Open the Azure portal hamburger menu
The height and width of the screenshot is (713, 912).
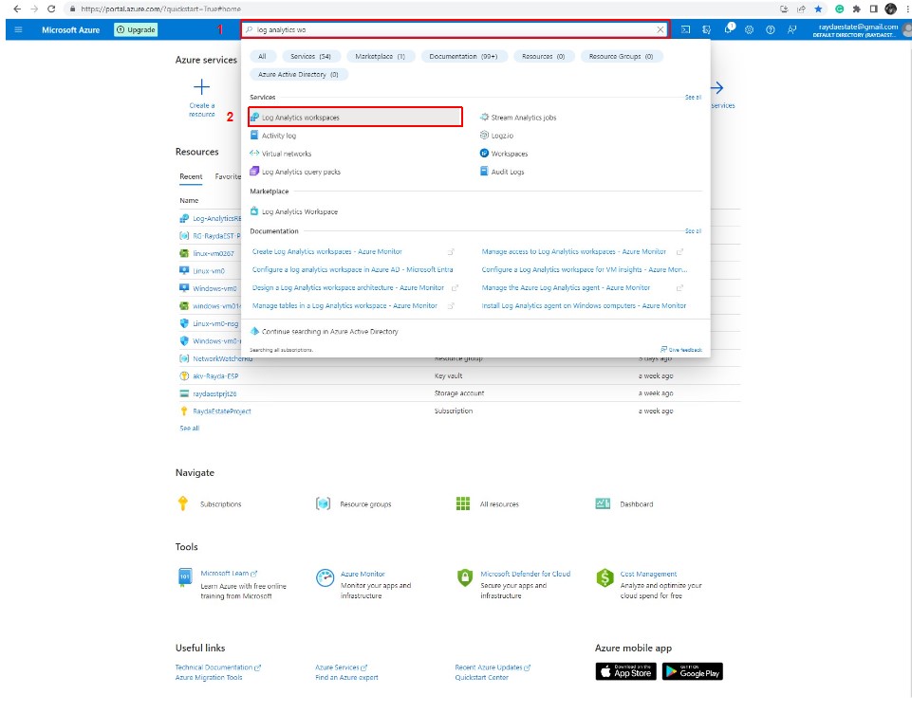(18, 29)
